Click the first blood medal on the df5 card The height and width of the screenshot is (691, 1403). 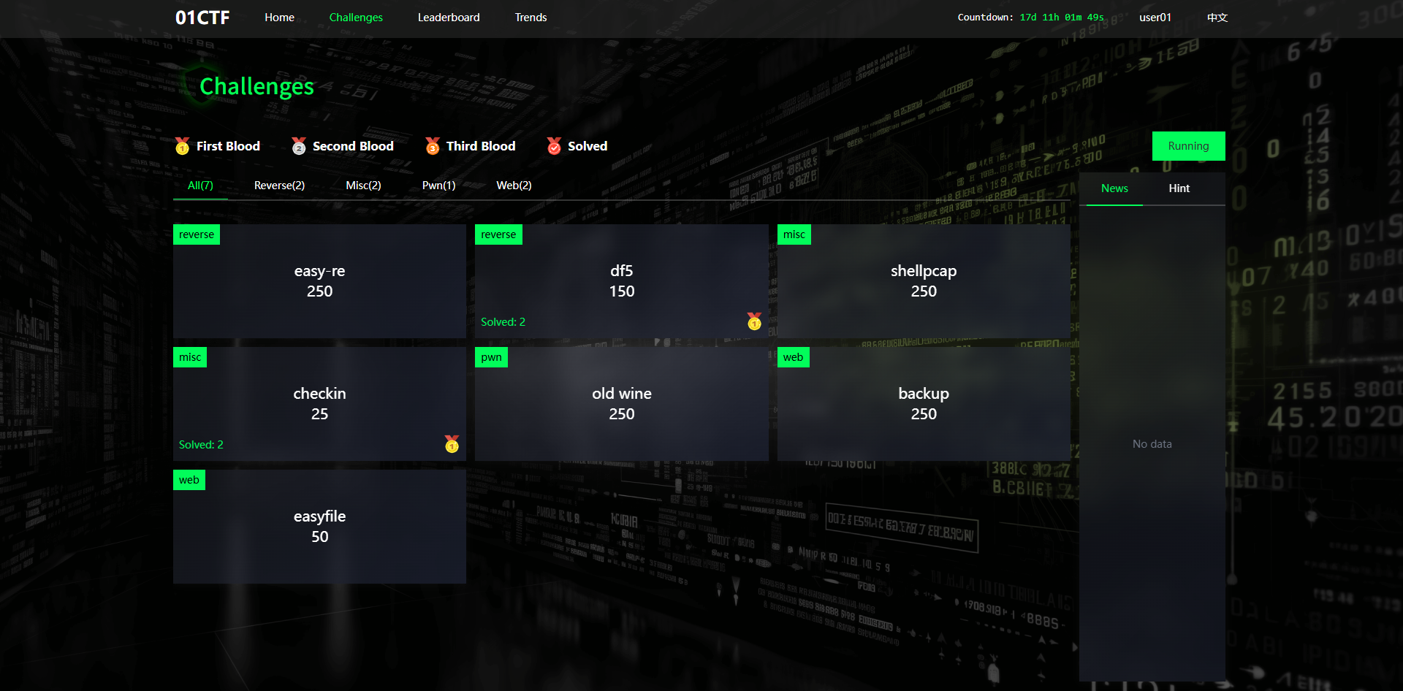pos(753,321)
